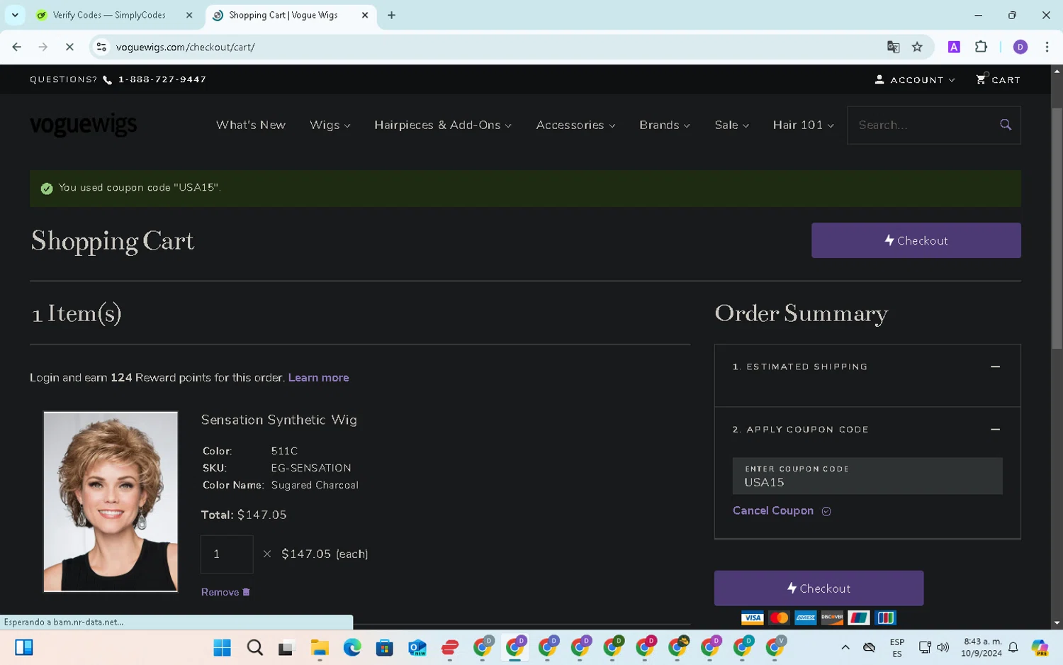Collapse the Estimated Shipping section

[x=995, y=367]
